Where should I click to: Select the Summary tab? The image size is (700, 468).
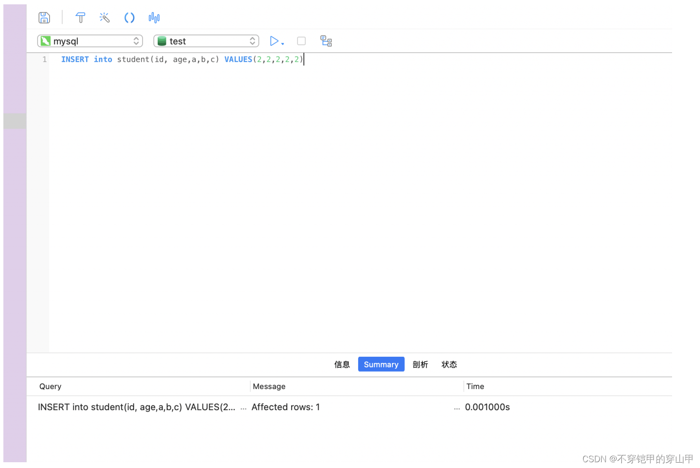click(x=381, y=364)
